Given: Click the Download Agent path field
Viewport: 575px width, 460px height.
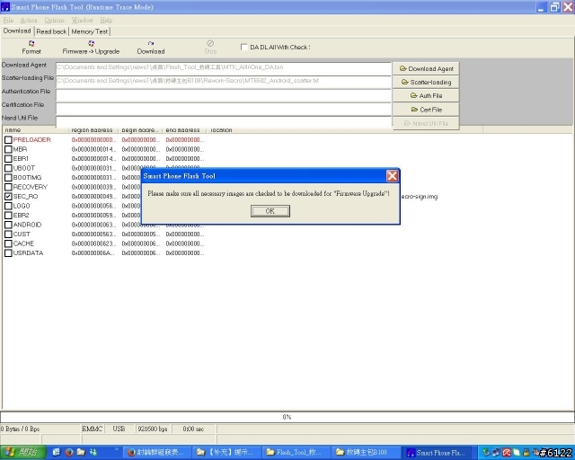Looking at the screenshot, I should (223, 66).
